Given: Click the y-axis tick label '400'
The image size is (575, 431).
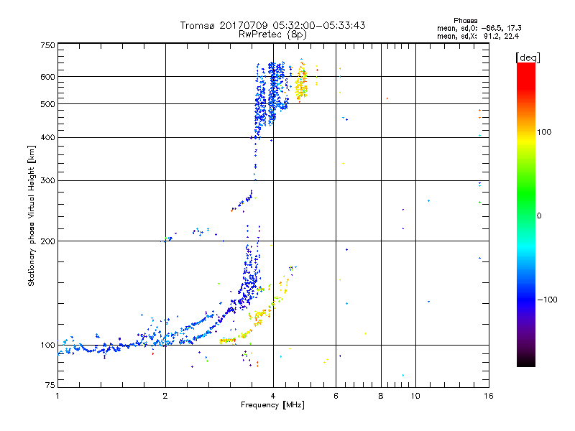Looking at the screenshot, I should click(47, 137).
